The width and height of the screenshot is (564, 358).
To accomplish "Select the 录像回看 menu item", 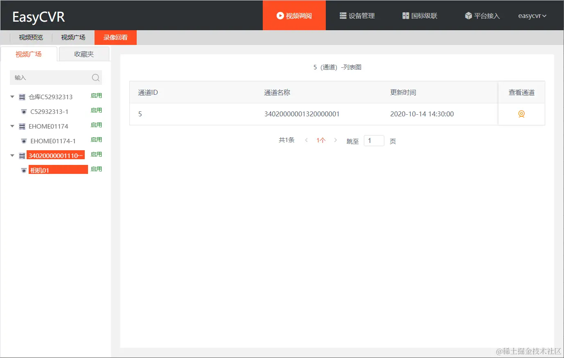I will click(115, 37).
